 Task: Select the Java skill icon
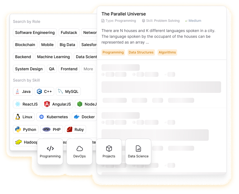click(x=17, y=91)
